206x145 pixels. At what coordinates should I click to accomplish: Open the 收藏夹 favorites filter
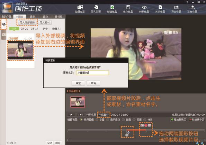click(x=56, y=29)
